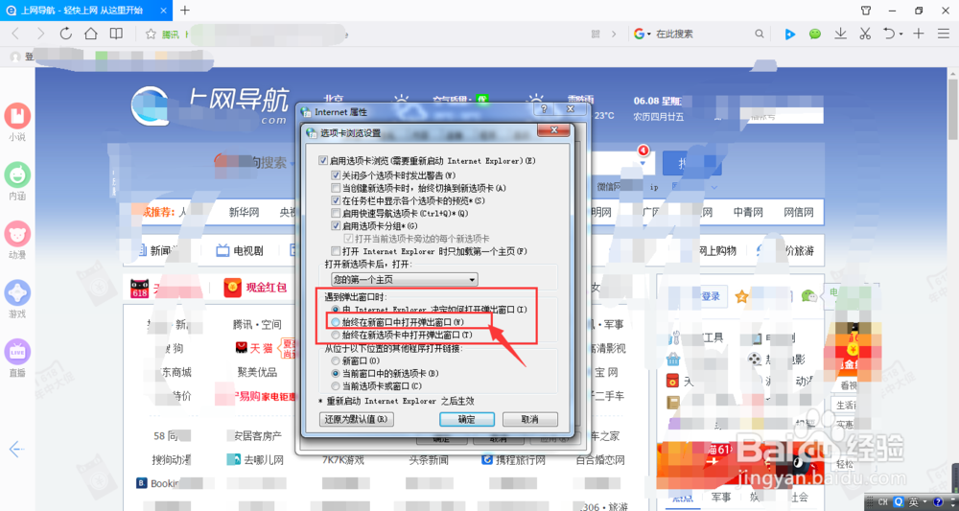This screenshot has width=959, height=511.
Task: Open the 军事 news tab
Action: point(721,497)
